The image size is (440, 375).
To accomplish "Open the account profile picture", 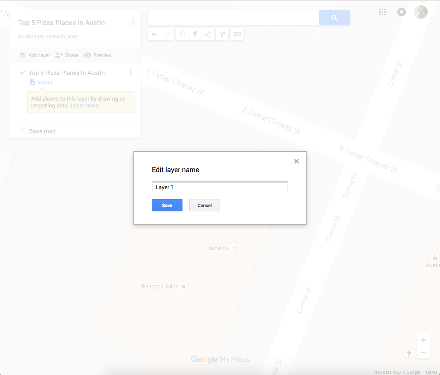I will (421, 12).
